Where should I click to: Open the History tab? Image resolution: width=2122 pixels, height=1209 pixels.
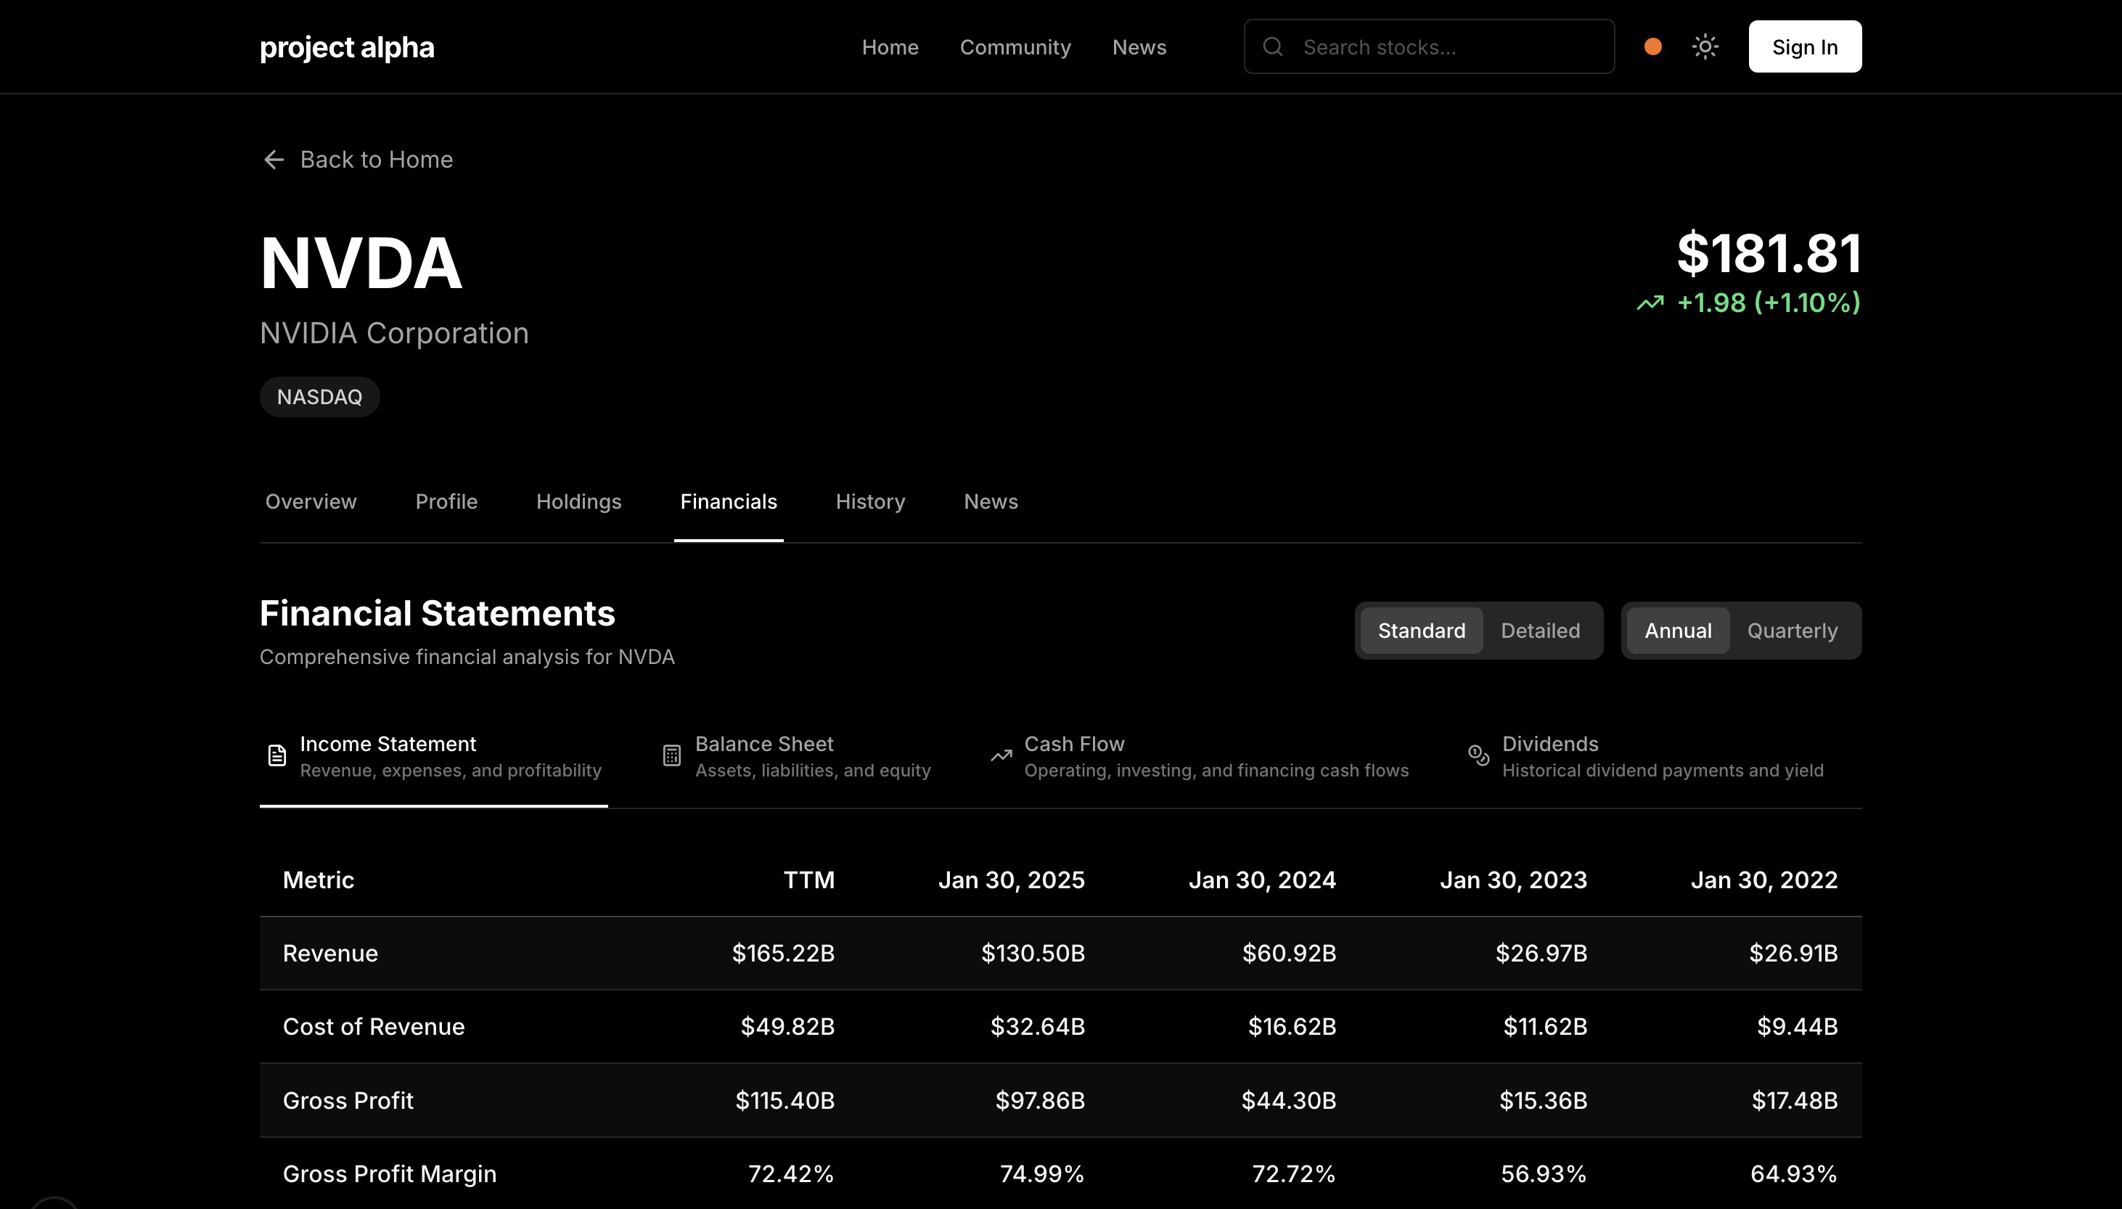click(870, 501)
